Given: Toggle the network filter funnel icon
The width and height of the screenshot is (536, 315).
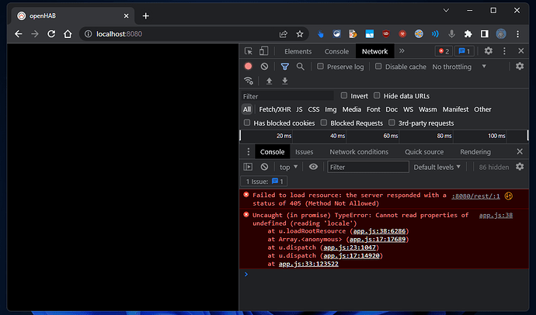Looking at the screenshot, I should pos(285,67).
